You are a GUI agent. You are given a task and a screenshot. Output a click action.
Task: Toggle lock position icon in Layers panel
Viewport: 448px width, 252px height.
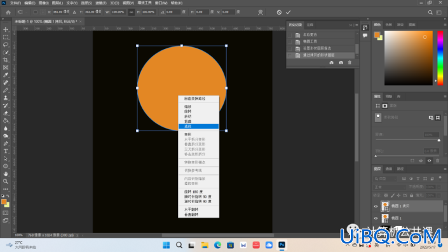pyautogui.click(x=398, y=195)
